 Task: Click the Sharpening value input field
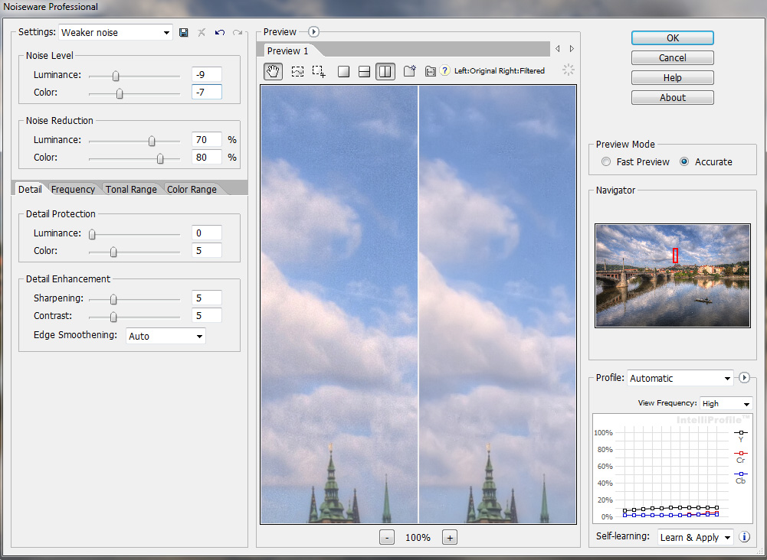click(x=206, y=298)
